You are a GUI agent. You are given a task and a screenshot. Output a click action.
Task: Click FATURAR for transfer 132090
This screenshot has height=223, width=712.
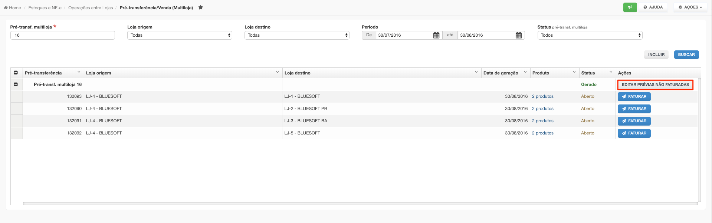[634, 109]
